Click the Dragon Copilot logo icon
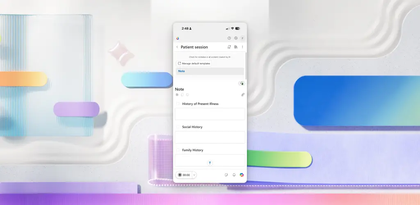Viewport: 420px width, 205px height. click(178, 38)
